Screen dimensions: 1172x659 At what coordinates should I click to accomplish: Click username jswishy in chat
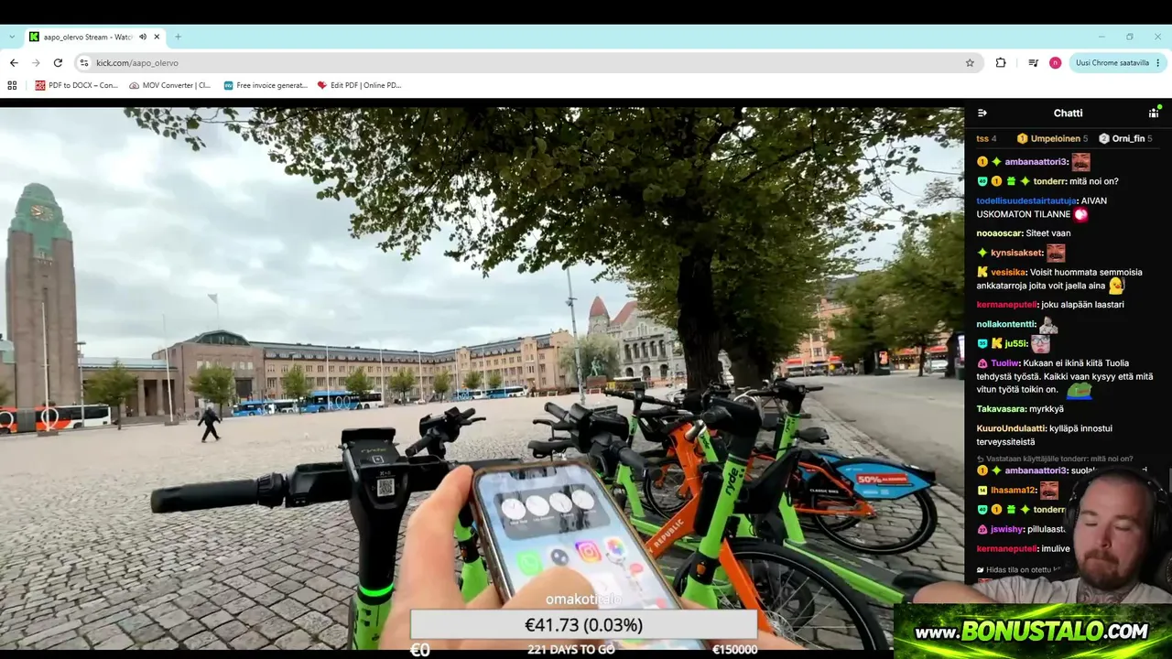tap(1008, 529)
